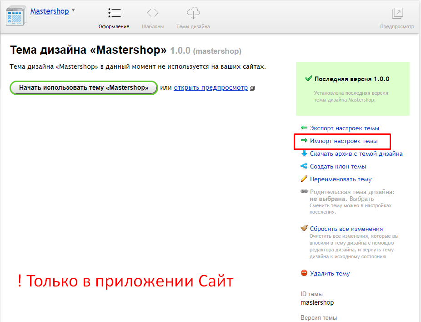Click Импорт настроек темы link
This screenshot has width=421, height=322.
click(x=344, y=141)
